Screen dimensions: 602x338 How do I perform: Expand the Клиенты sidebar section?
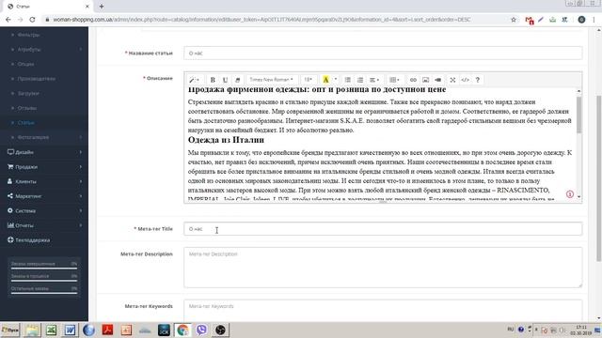coord(44,181)
